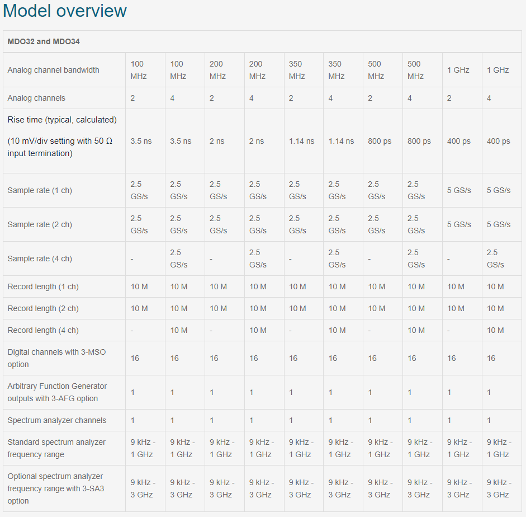Click "Arbitrary Function Generator outputs with 3-AFG option"
Image resolution: width=526 pixels, height=517 pixels.
pos(57,392)
